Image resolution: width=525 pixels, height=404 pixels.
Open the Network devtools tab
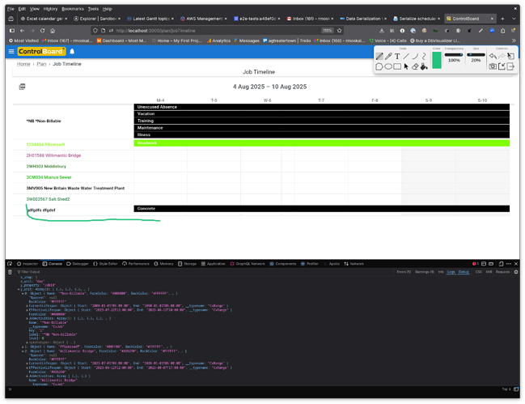354,264
